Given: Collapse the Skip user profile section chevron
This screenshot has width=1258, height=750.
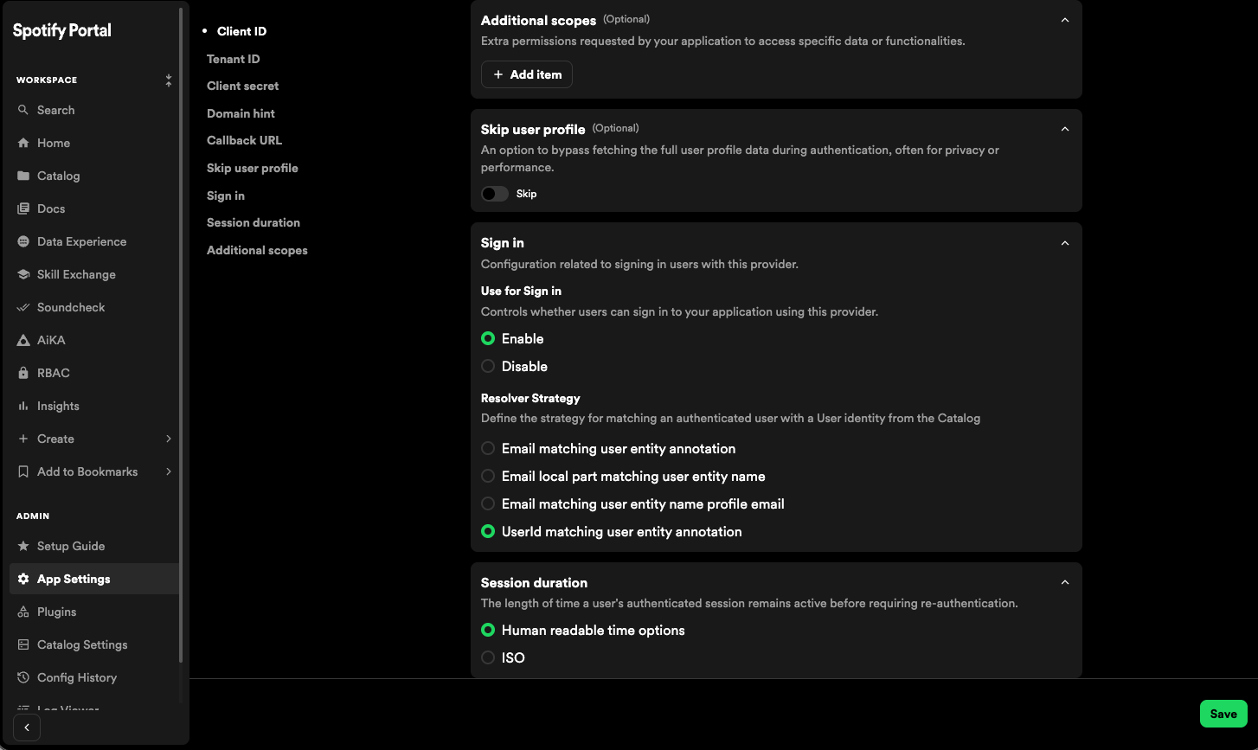Looking at the screenshot, I should tap(1065, 129).
